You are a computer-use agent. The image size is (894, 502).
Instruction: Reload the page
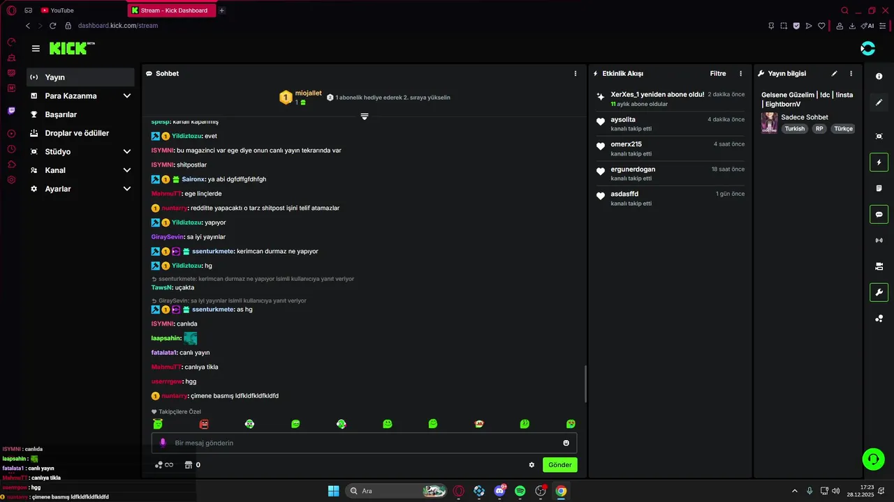[52, 26]
